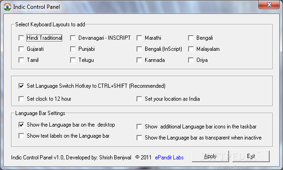Check additional Language bar icons in taskbar
The height and width of the screenshot is (170, 283).
click(139, 127)
